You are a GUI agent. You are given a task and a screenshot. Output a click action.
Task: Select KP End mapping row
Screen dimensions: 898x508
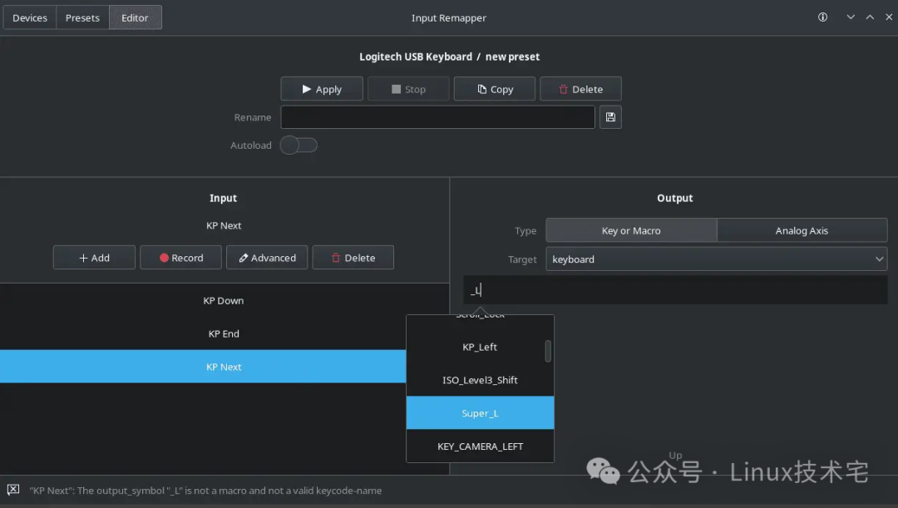224,334
